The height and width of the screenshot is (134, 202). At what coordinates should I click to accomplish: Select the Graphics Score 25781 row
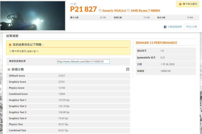[x=68, y=82]
